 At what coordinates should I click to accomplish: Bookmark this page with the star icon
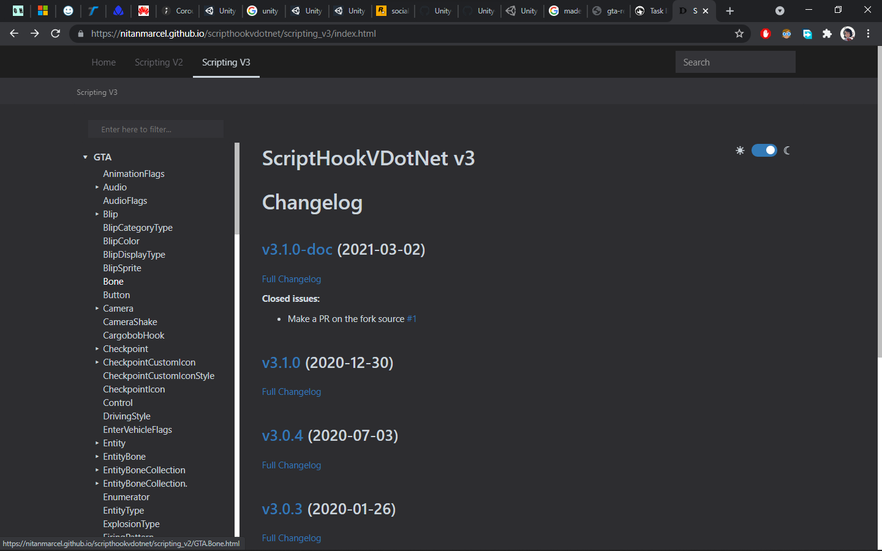pyautogui.click(x=739, y=34)
